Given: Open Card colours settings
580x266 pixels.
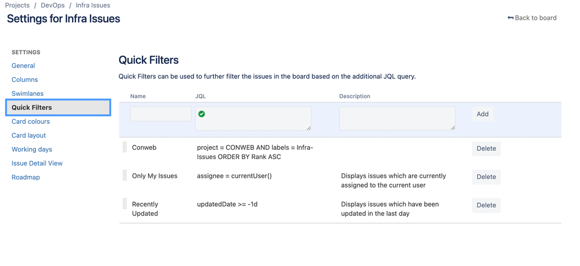Looking at the screenshot, I should [31, 121].
